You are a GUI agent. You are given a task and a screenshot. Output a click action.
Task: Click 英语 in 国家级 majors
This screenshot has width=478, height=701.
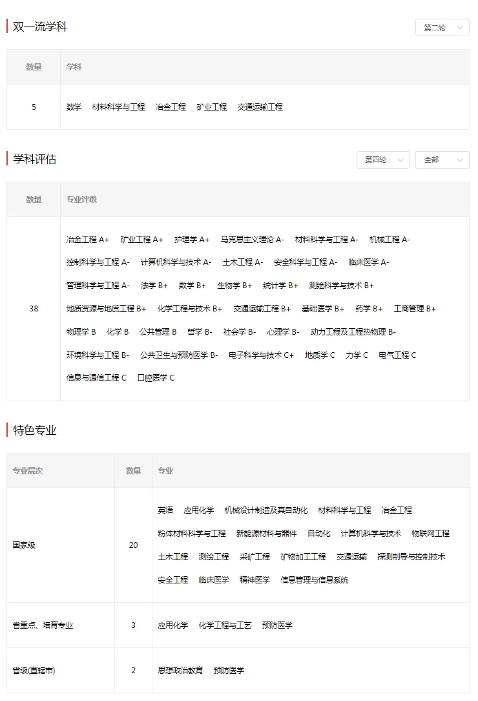pos(165,510)
